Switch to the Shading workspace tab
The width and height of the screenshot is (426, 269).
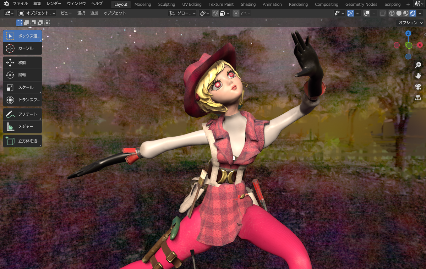(x=248, y=4)
